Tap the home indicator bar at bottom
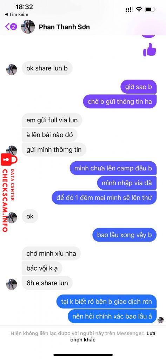 pos(83,355)
